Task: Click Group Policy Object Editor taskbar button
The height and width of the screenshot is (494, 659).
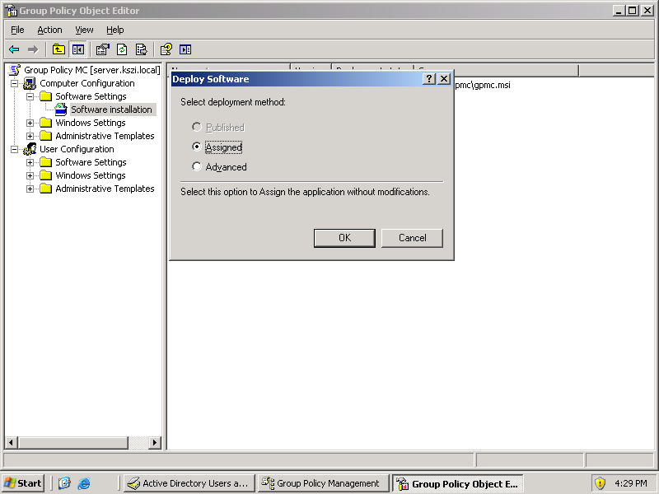Action: pos(458,483)
